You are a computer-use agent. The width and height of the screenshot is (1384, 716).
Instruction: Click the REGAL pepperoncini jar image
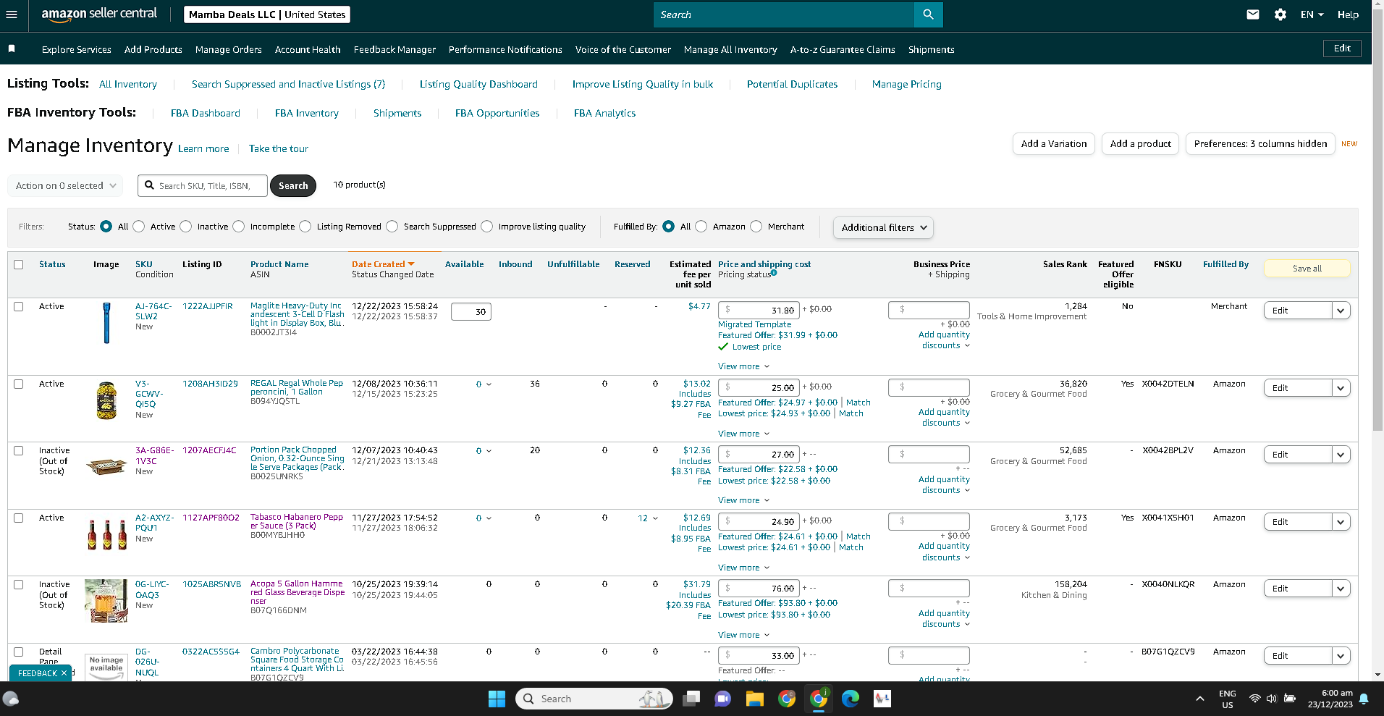[106, 400]
